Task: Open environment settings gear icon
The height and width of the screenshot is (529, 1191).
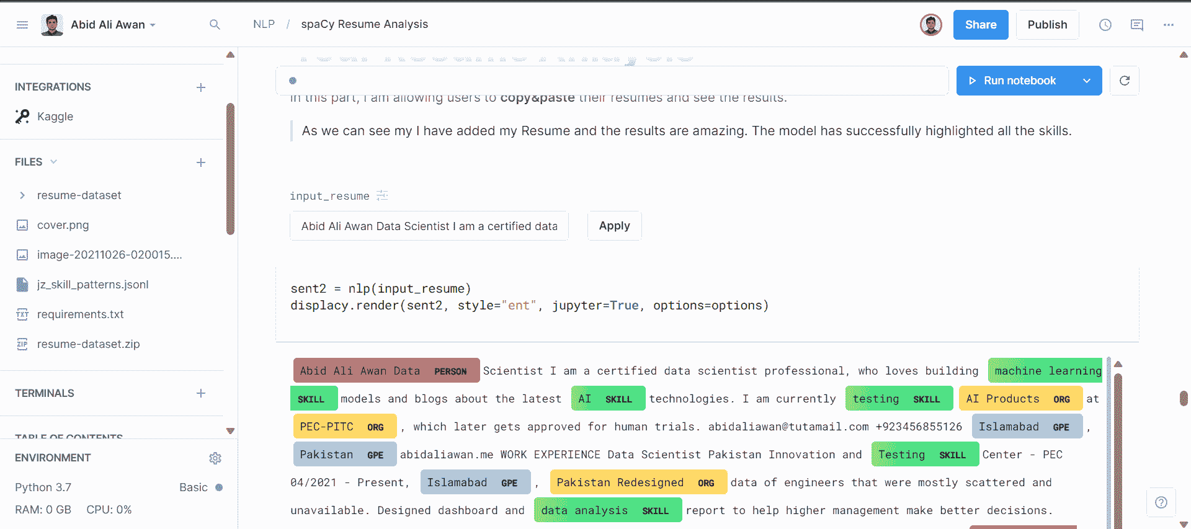Action: click(x=215, y=458)
